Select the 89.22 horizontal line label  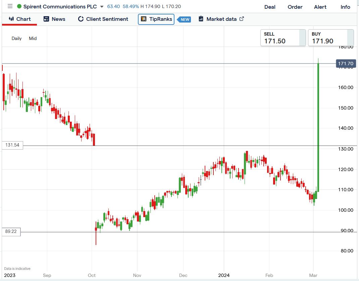pyautogui.click(x=11, y=232)
